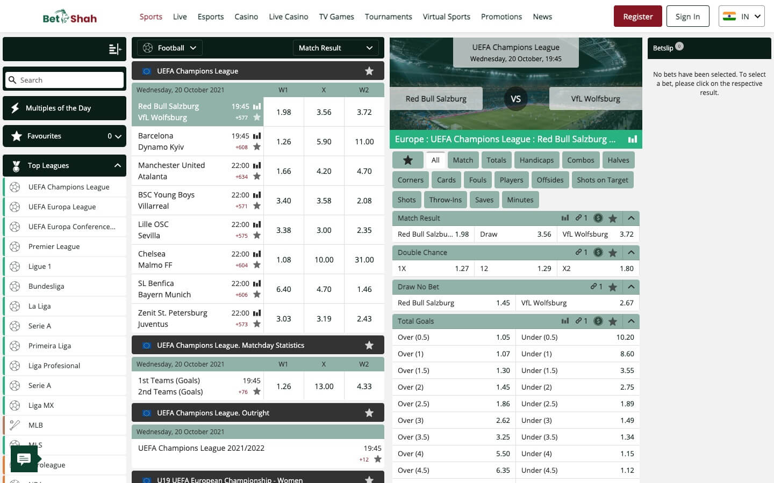The width and height of the screenshot is (774, 483).
Task: Select Under (3.5) at 1.34
Action: 577,437
